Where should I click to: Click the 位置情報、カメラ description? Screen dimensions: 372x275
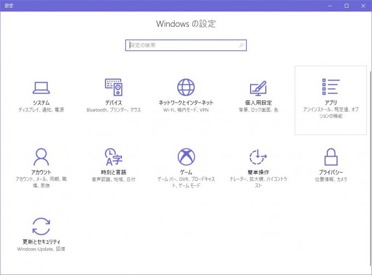click(x=331, y=179)
